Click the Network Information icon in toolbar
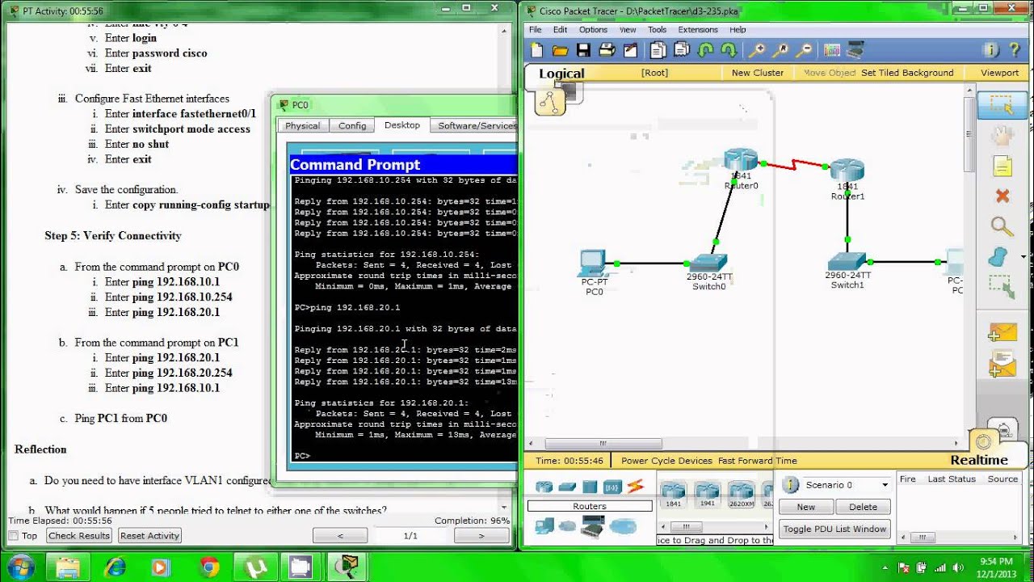Screen dimensions: 1034x582 (x=991, y=50)
